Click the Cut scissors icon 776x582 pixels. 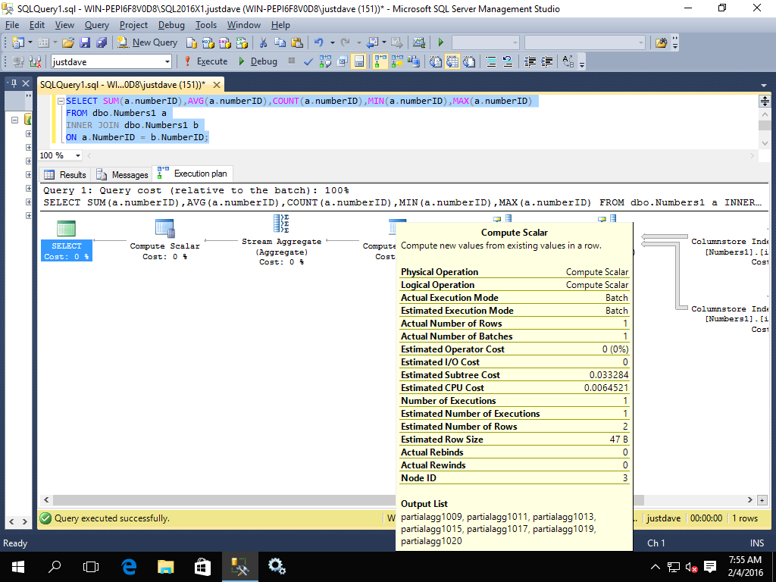pos(262,42)
